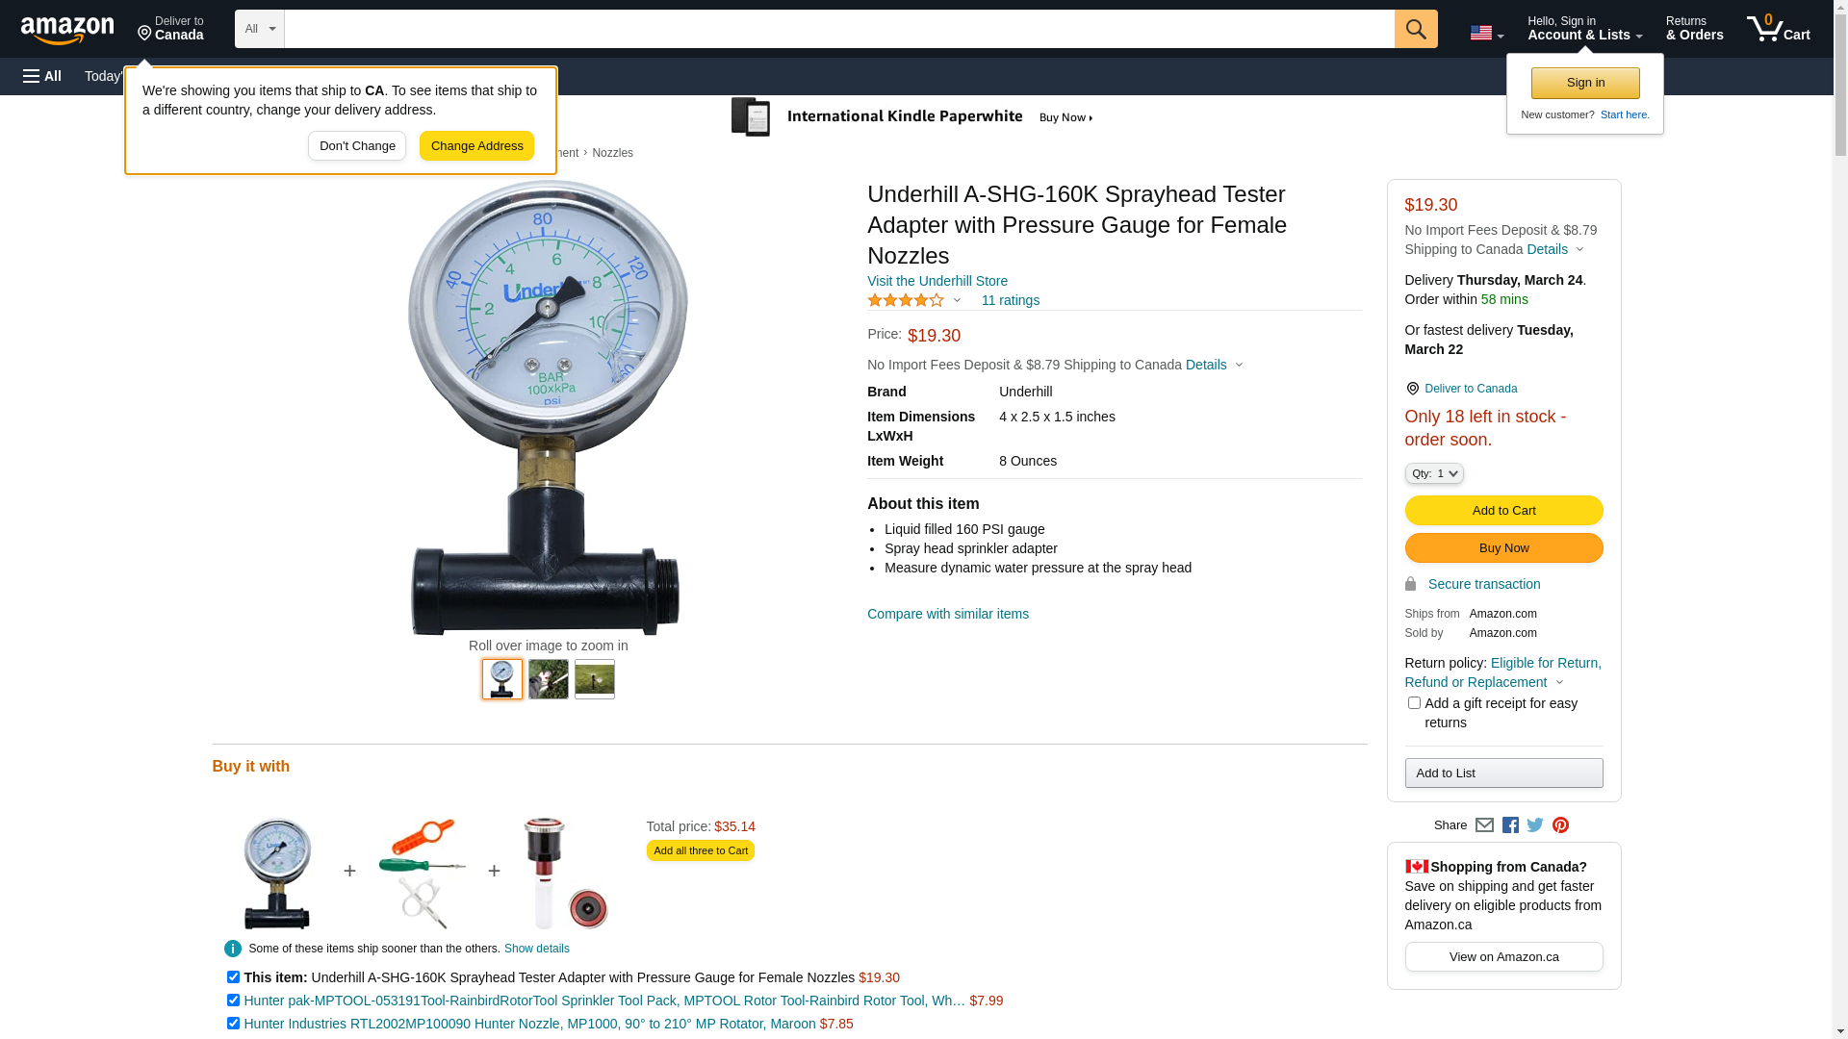Open the Returns & Orders menu
The height and width of the screenshot is (1039, 1848).
pyautogui.click(x=1694, y=29)
